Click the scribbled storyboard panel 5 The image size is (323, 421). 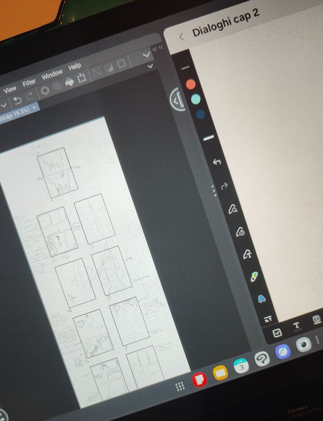(112, 270)
